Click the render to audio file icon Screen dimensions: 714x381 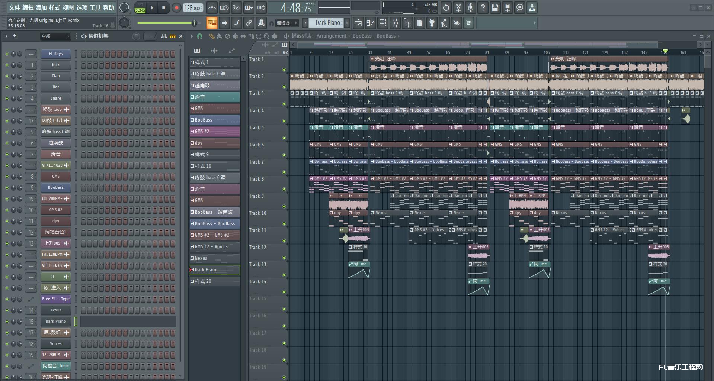(x=507, y=7)
